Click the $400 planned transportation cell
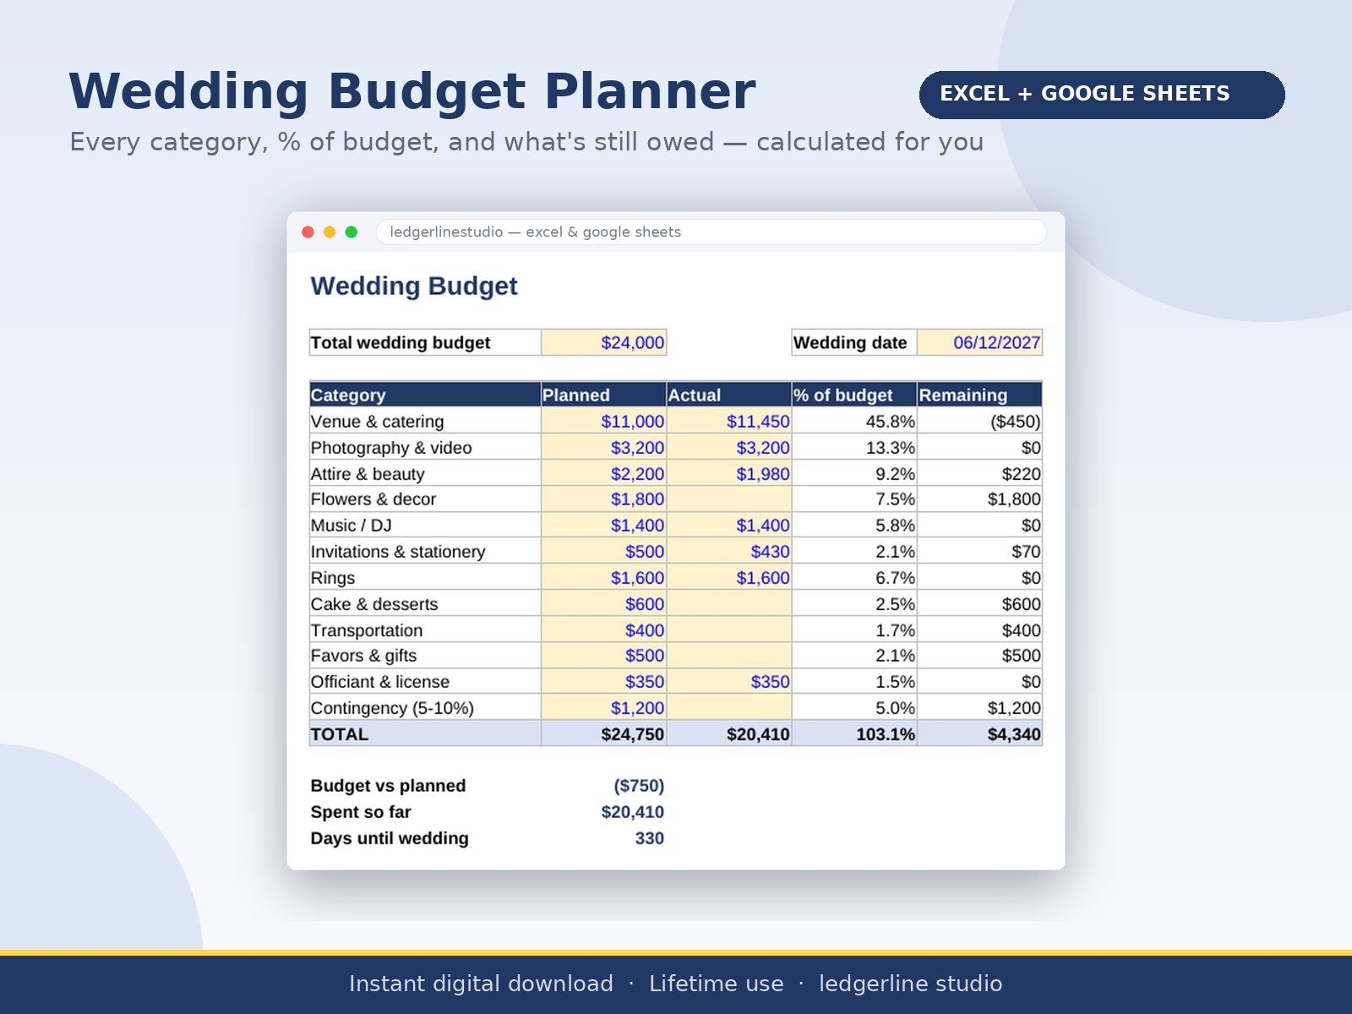The width and height of the screenshot is (1352, 1014). (x=604, y=630)
